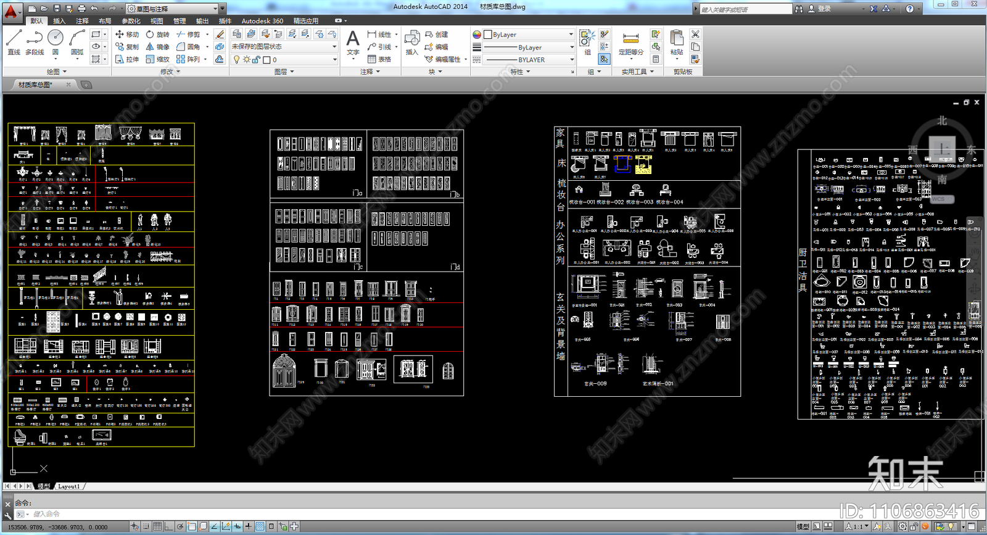Open the Text (文字) annotation tool
987x535 pixels.
pos(353,43)
